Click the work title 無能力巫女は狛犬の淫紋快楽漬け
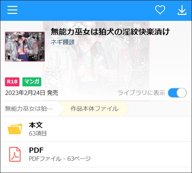This screenshot has height=173, width=192. (x=110, y=31)
